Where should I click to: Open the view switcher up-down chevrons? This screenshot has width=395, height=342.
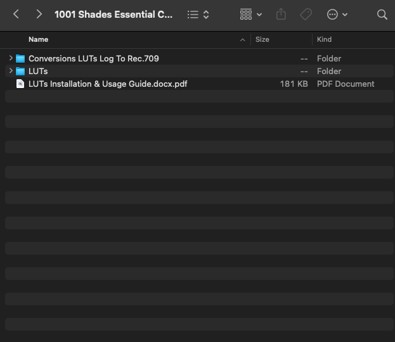tap(206, 14)
